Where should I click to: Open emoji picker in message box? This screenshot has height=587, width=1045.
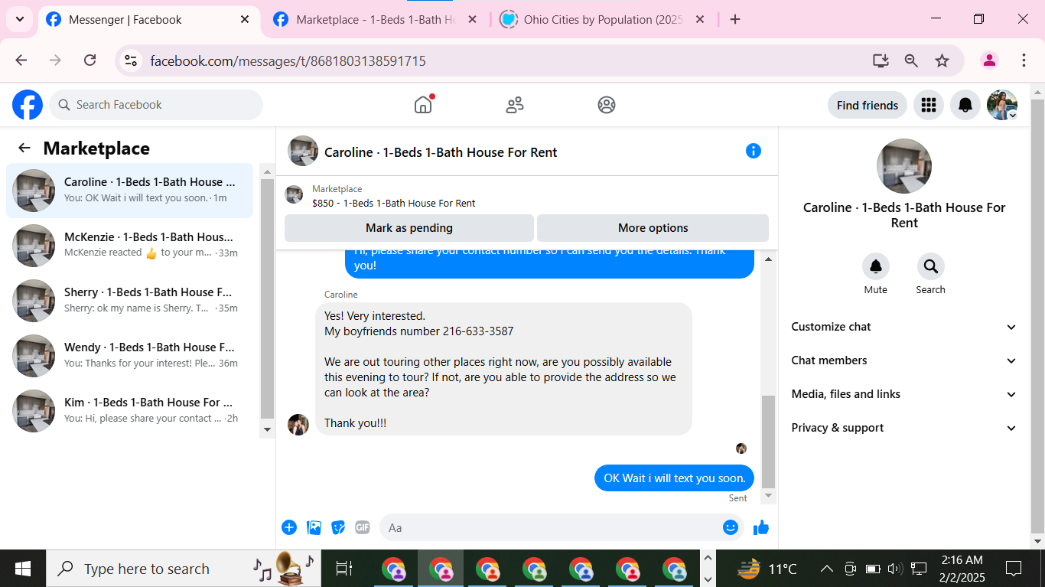tap(731, 527)
